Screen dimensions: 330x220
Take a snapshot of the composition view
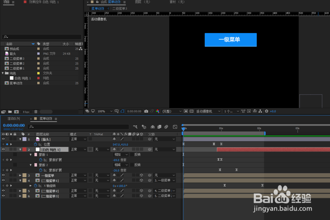coord(146,111)
